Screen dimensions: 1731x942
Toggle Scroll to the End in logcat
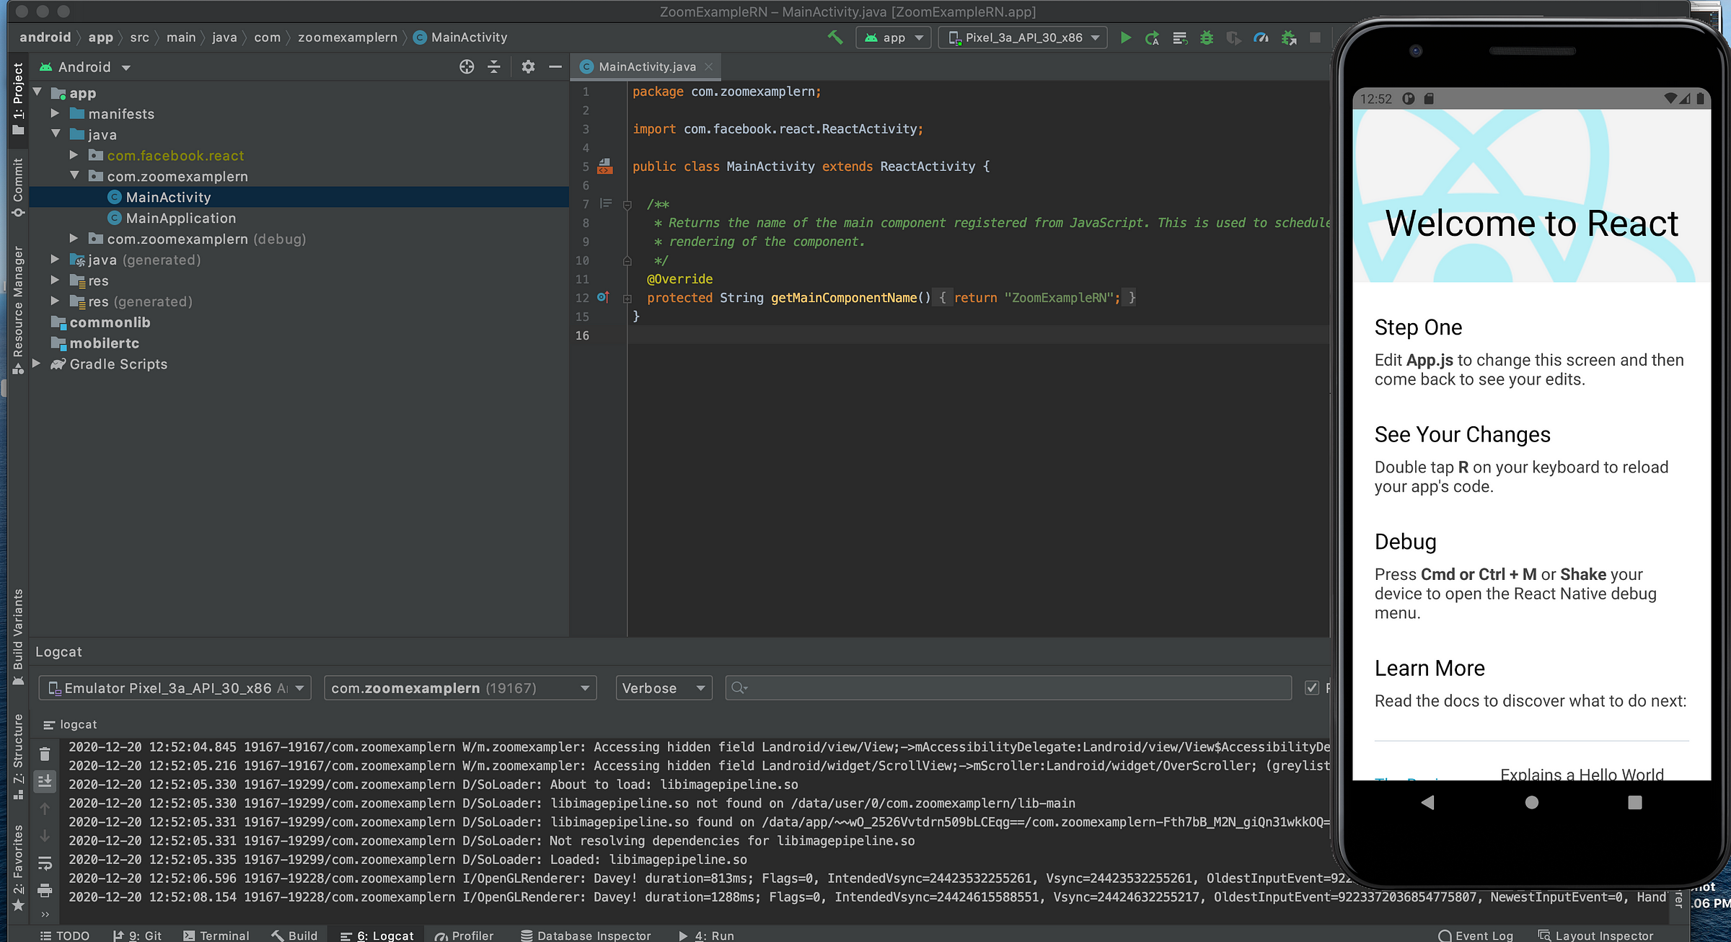point(45,780)
